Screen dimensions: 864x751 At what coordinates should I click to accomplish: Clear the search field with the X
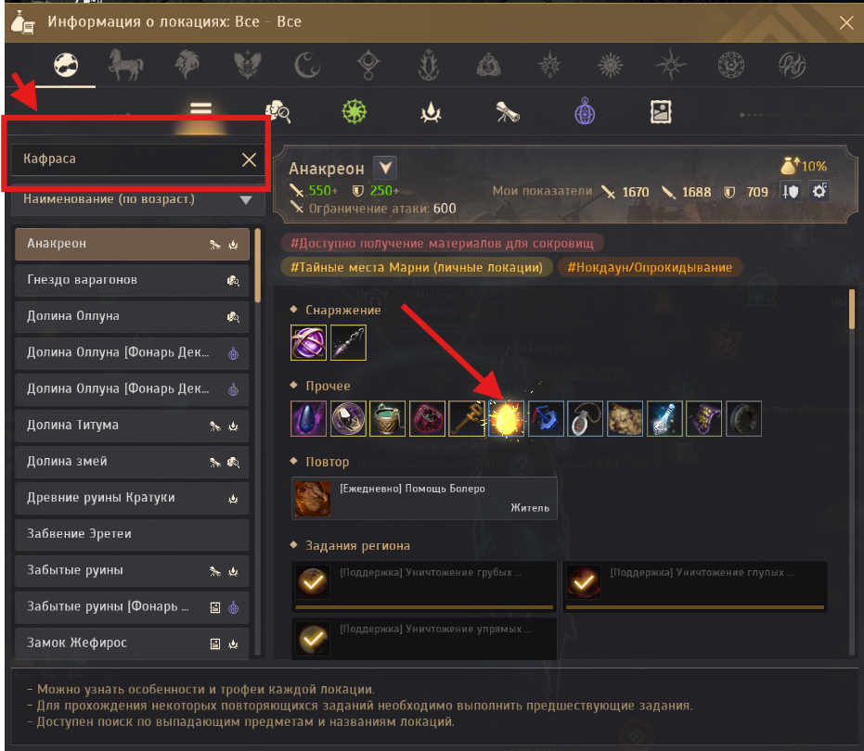tap(249, 159)
